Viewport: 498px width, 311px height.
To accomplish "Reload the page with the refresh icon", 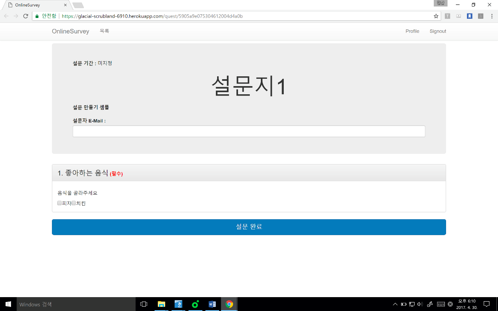I will (25, 16).
